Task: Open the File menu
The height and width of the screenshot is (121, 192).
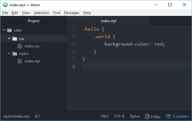Action: [5, 13]
